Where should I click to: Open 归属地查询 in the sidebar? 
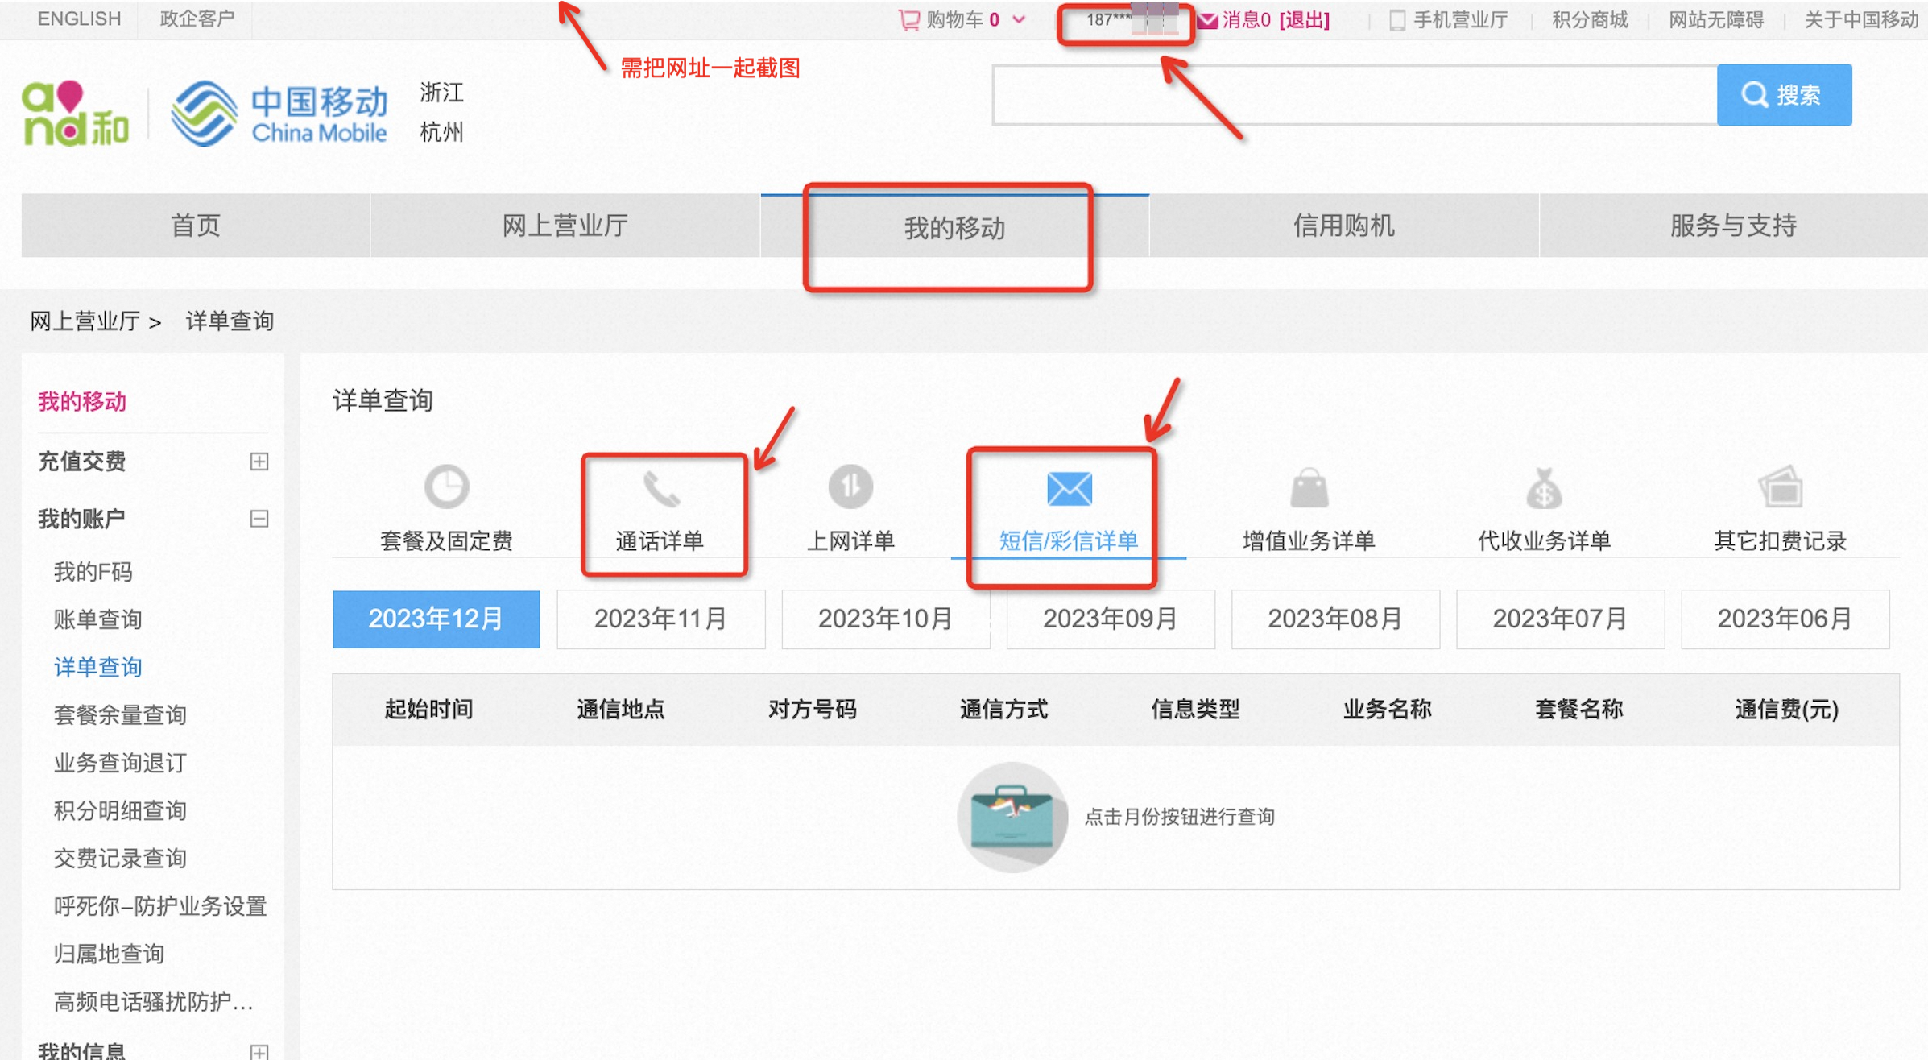pos(109,954)
